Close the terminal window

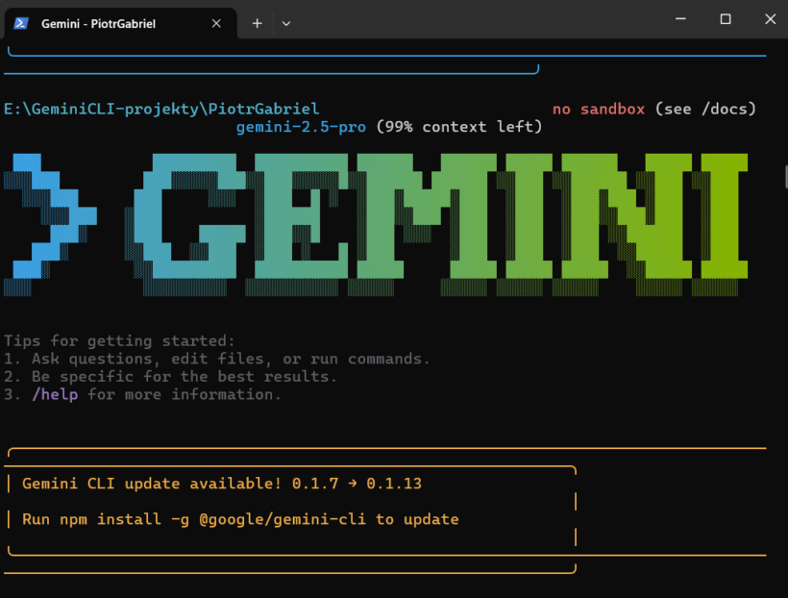[x=770, y=19]
